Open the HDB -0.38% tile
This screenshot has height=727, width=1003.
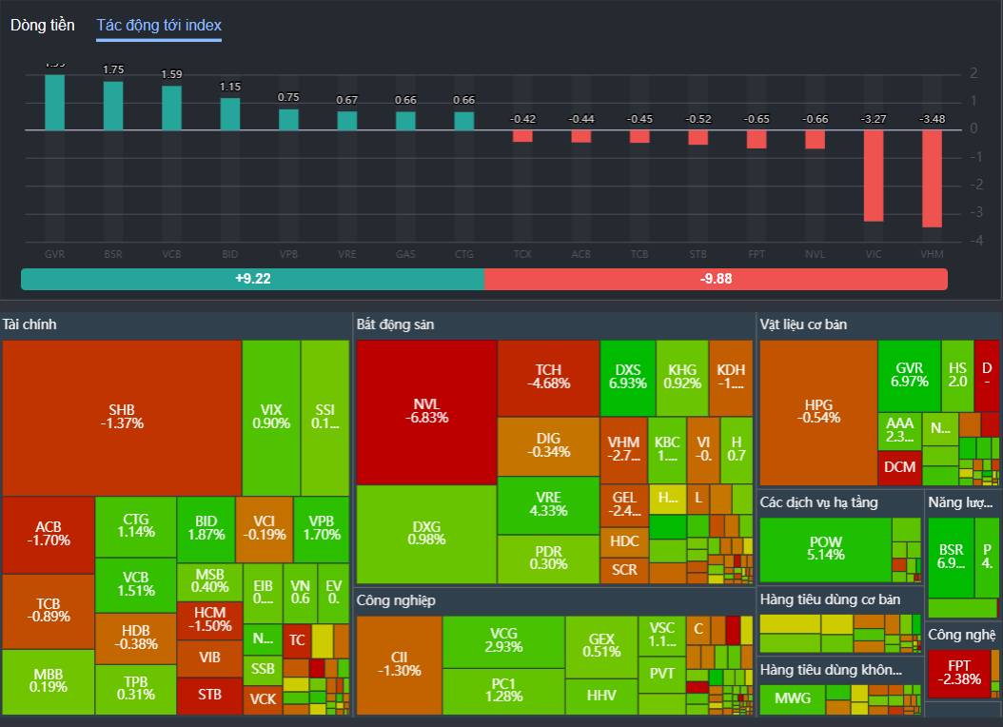(136, 639)
